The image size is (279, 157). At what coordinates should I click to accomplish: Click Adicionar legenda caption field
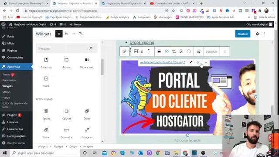(187, 140)
